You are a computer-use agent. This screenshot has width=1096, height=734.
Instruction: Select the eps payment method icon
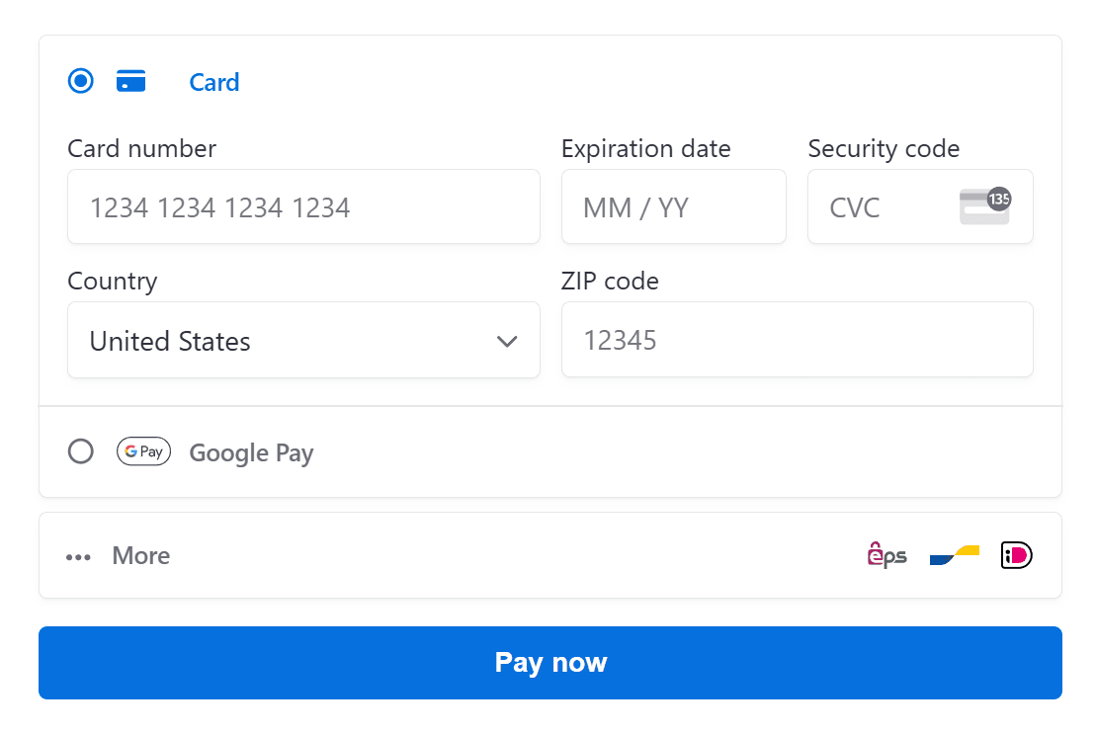pyautogui.click(x=885, y=554)
